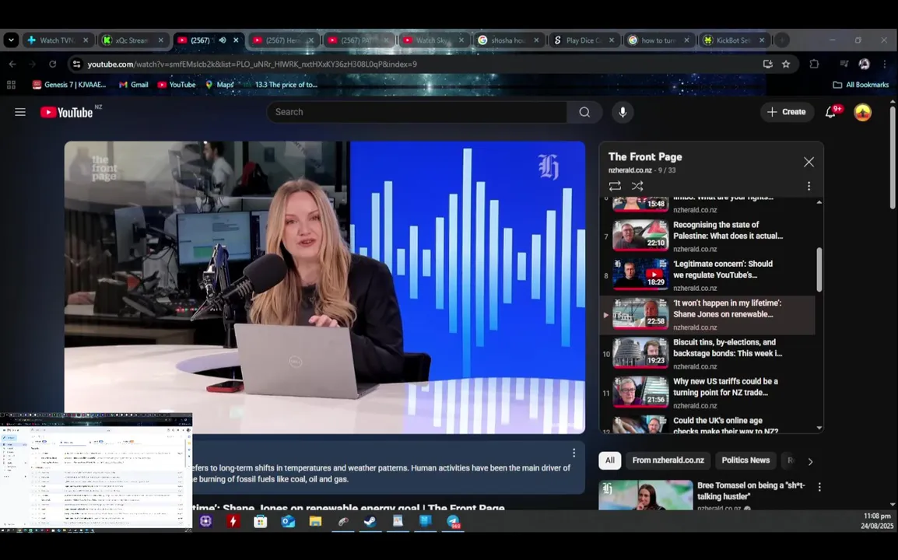This screenshot has height=560, width=898.
Task: Click the Create button
Action: [x=786, y=112]
